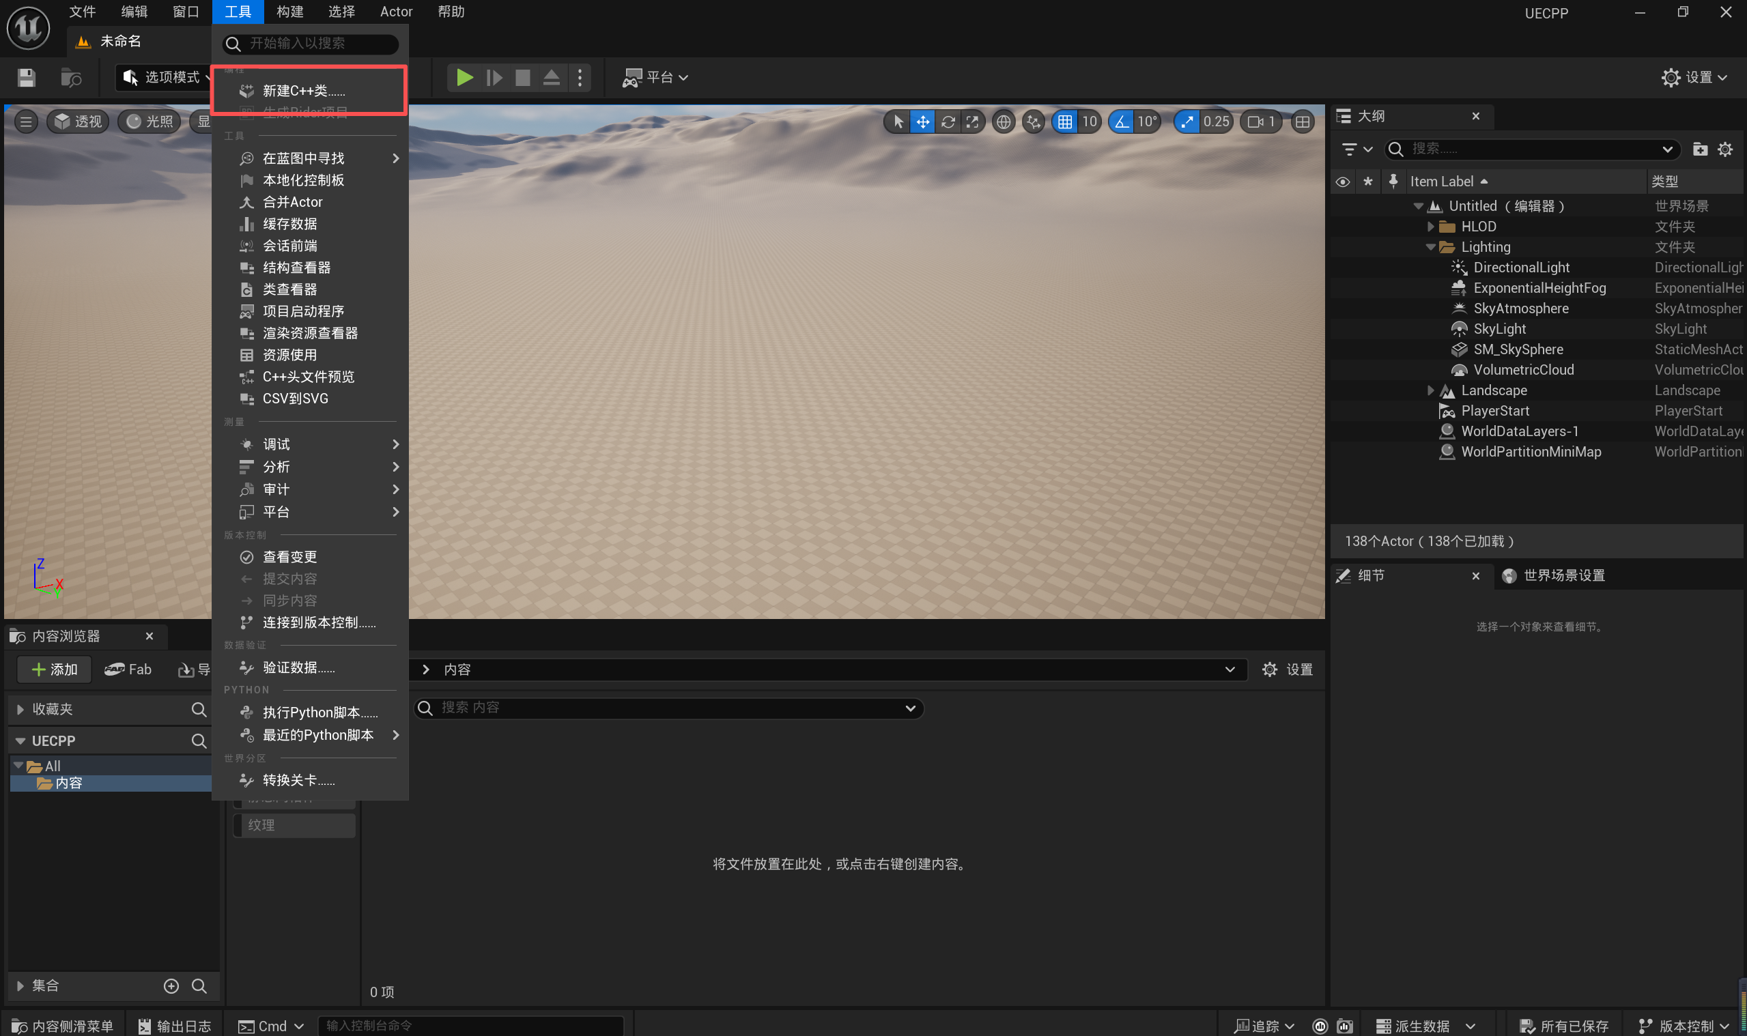The height and width of the screenshot is (1036, 1747).
Task: Click the Fab button
Action: point(128,670)
